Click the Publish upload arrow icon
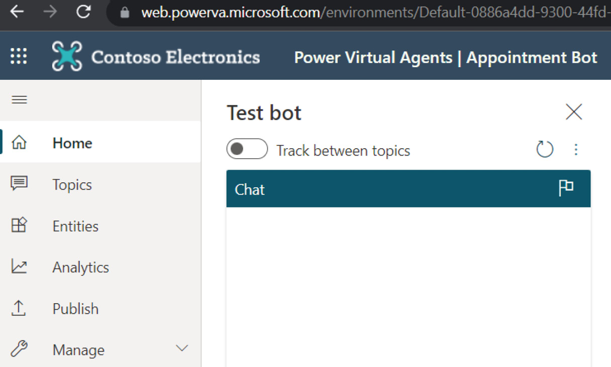Screen dimensions: 611x367 (19, 308)
